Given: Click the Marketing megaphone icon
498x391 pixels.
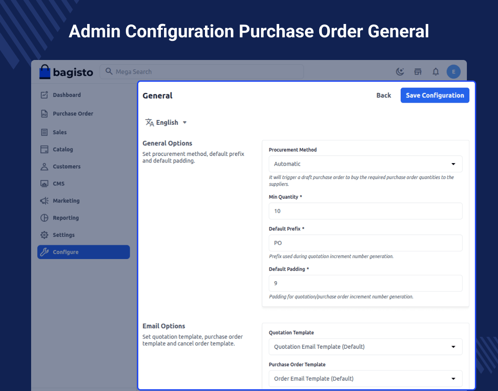Looking at the screenshot, I should (x=44, y=201).
